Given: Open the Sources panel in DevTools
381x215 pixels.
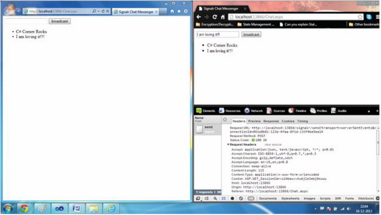Looking at the screenshot, I should pyautogui.click(x=276, y=111).
